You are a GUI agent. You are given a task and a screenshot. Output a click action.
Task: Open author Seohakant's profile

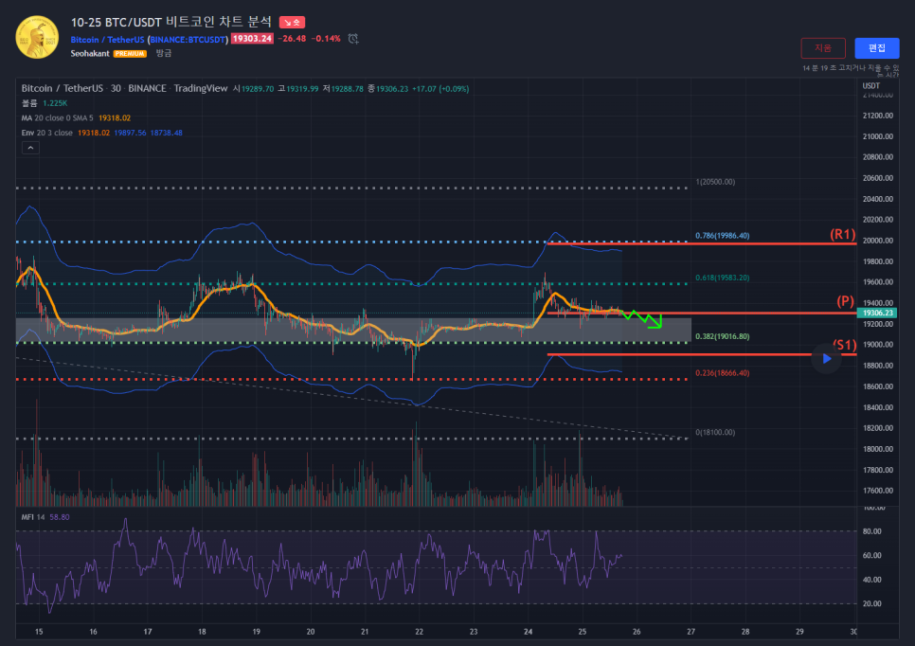point(90,54)
